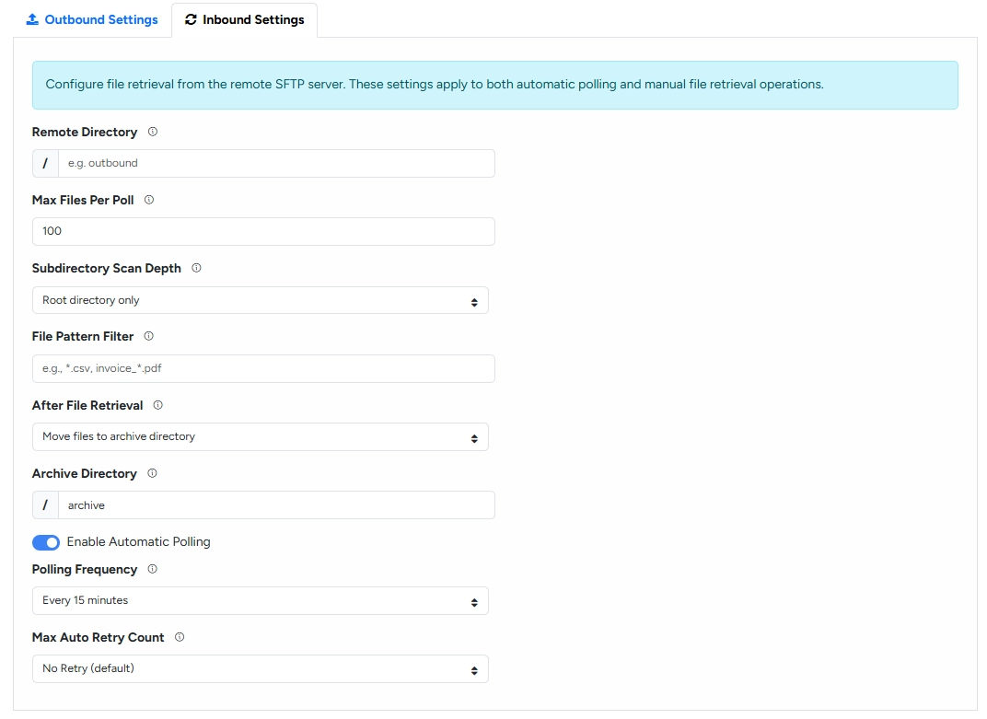
Task: Show info tooltip for Max Files Per Poll
Action: (x=149, y=200)
